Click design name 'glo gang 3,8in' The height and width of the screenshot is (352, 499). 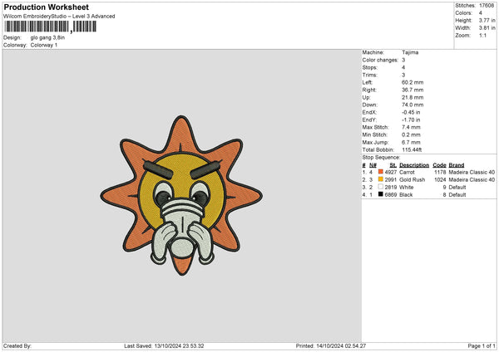47,37
